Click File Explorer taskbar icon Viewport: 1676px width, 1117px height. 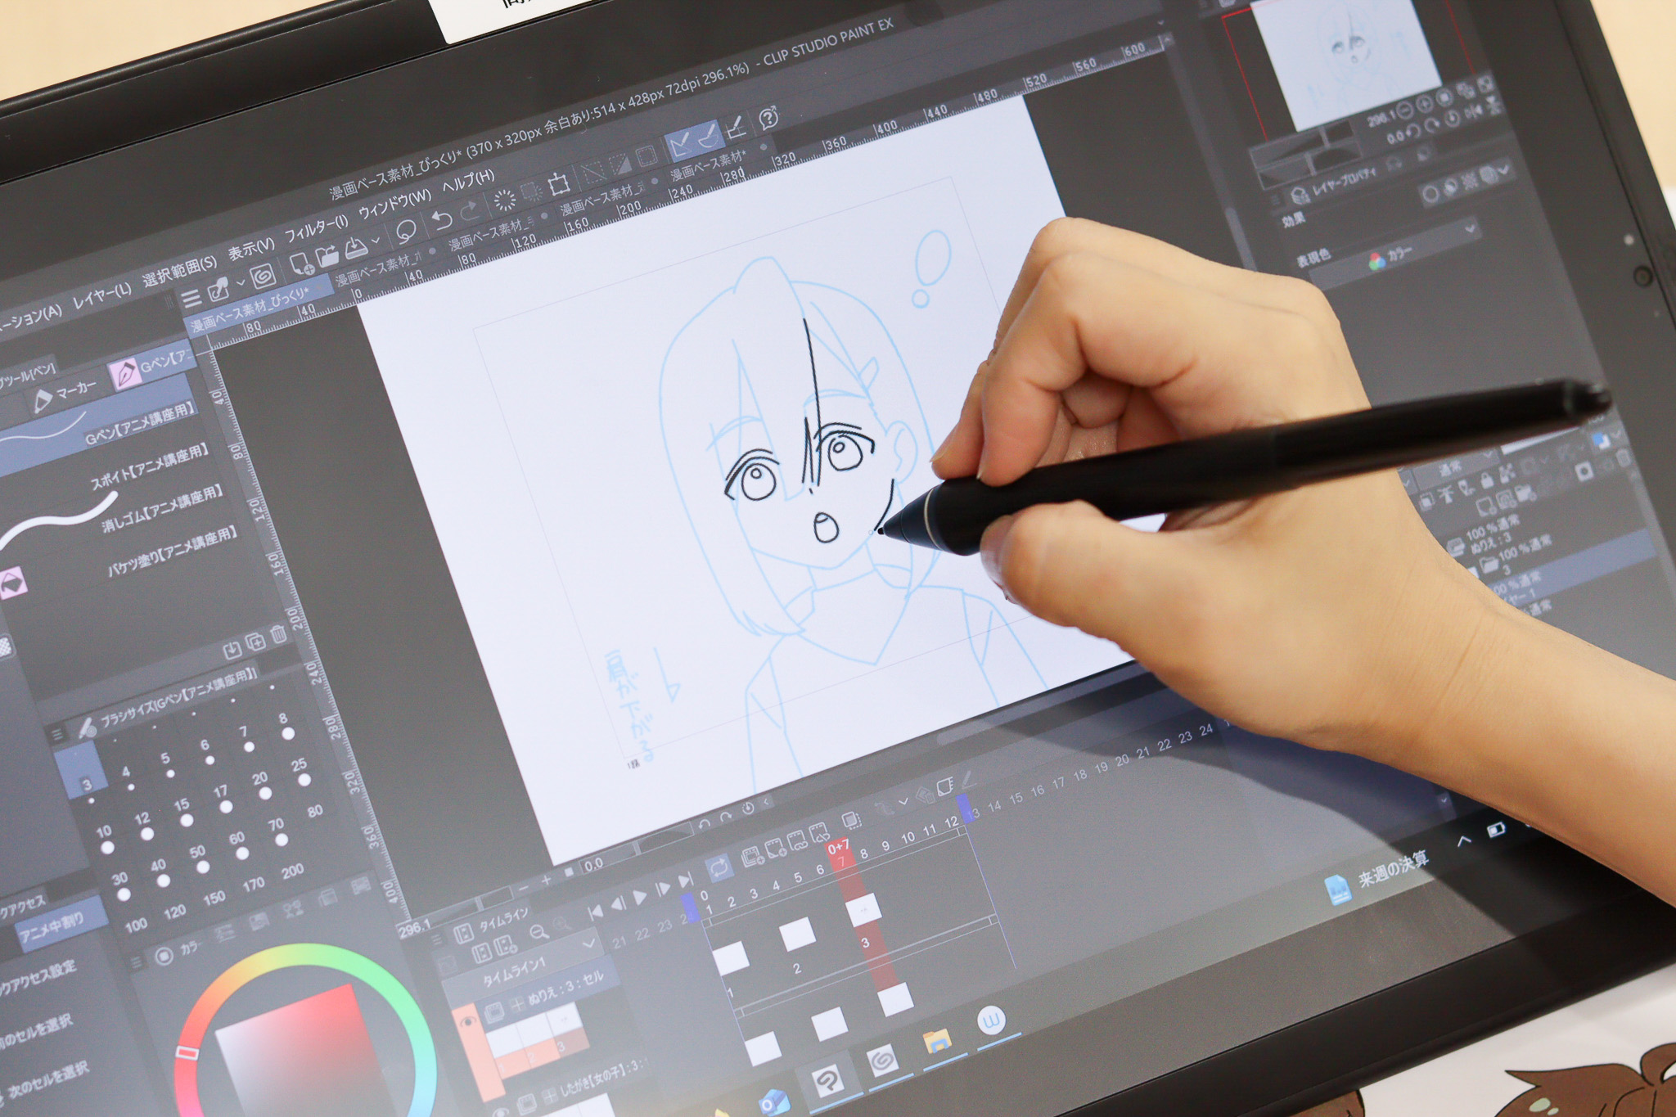tap(937, 1042)
